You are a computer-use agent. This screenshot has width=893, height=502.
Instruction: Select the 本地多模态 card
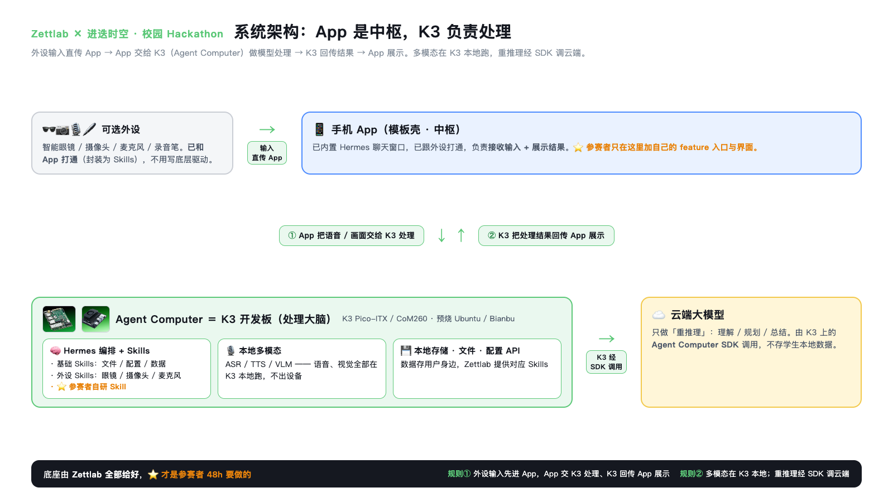pos(302,369)
